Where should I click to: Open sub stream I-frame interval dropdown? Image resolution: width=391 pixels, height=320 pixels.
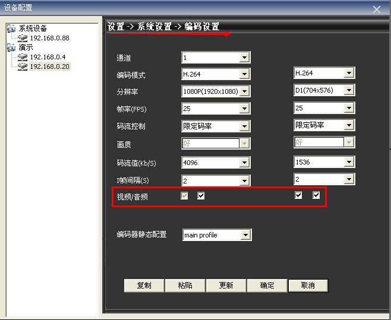[324, 179]
